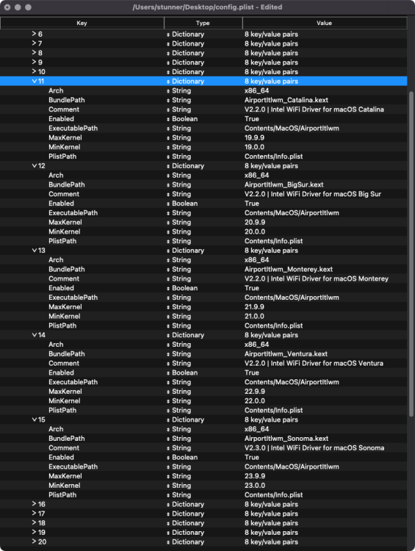
Task: Open Boolean type selector for Monterey Enabled row
Action: (x=168, y=288)
